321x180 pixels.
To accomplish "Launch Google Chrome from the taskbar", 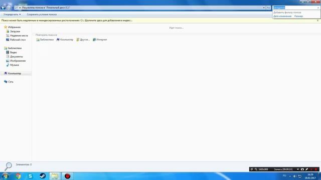I will [18, 176].
